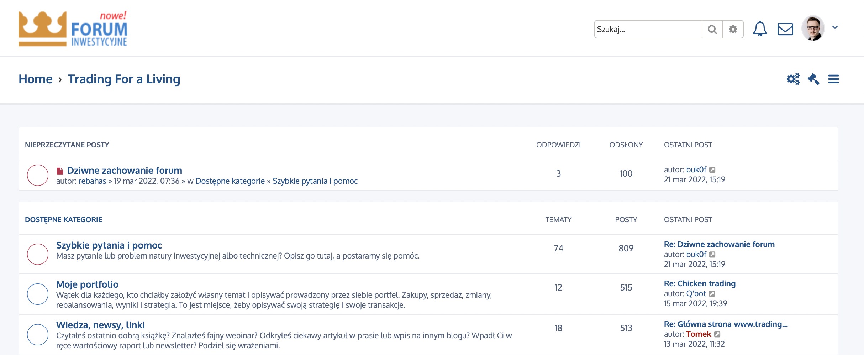Open topic Dziwne zachowanie forum
The image size is (864, 355).
click(x=125, y=170)
